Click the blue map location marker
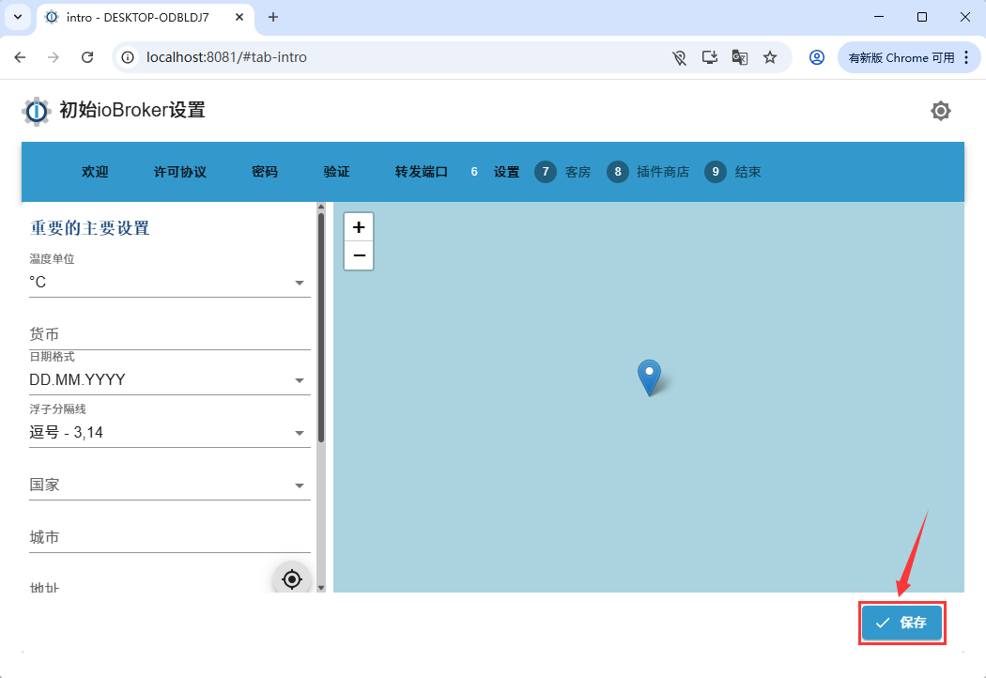The image size is (986, 678). pos(649,375)
